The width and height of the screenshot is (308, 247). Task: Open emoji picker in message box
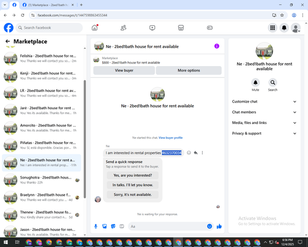pyautogui.click(x=209, y=227)
